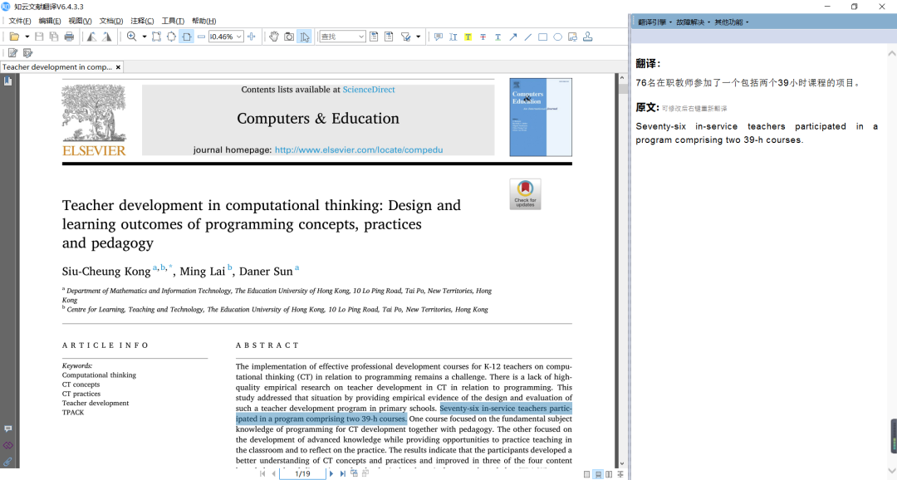Click the 查找 search input box

point(338,37)
